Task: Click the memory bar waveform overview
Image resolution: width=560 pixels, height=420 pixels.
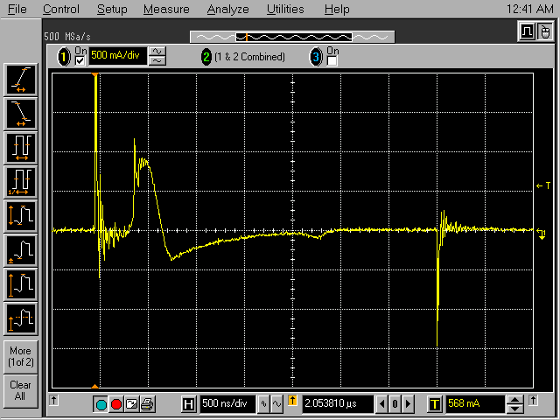Action: (292, 37)
